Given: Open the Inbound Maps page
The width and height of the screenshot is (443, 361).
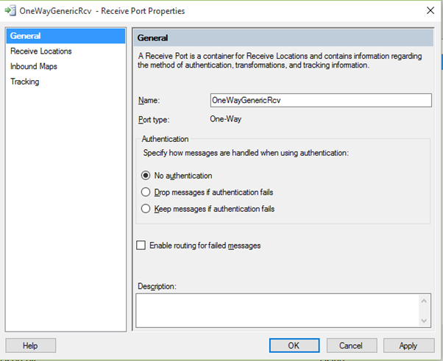Looking at the screenshot, I should click(34, 66).
